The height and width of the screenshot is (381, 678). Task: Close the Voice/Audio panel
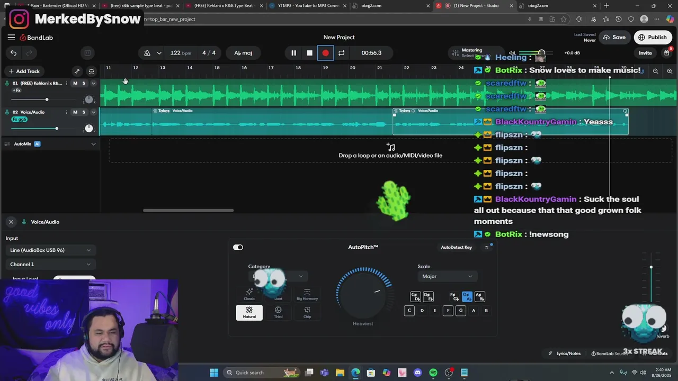11,222
